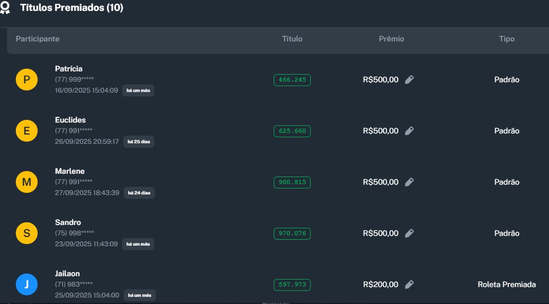This screenshot has width=549, height=304.
Task: Click pencil icon for Marlene's prize
Action: coord(409,182)
